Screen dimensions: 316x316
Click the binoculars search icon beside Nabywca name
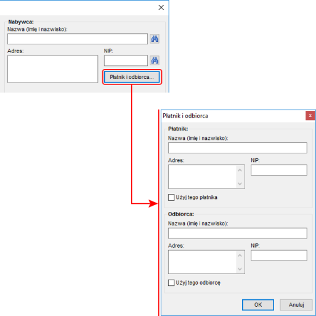[x=155, y=39]
